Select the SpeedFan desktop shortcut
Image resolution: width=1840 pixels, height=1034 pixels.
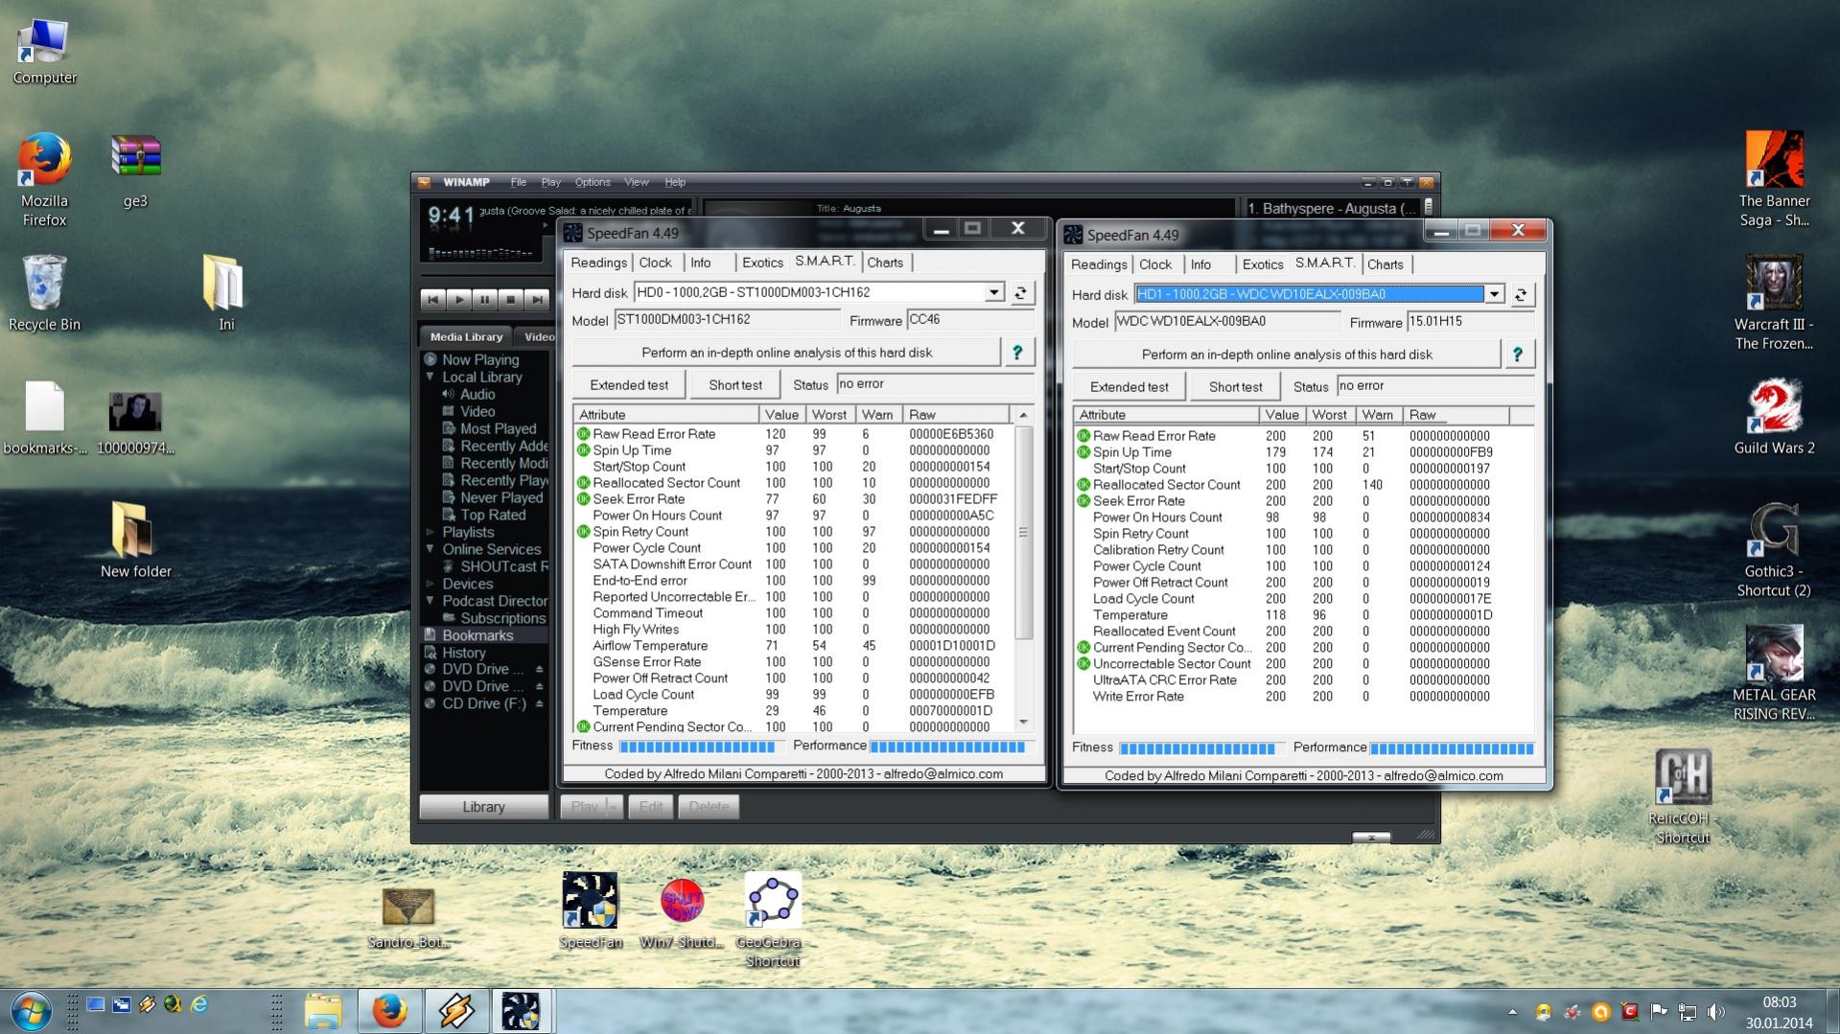[x=590, y=910]
